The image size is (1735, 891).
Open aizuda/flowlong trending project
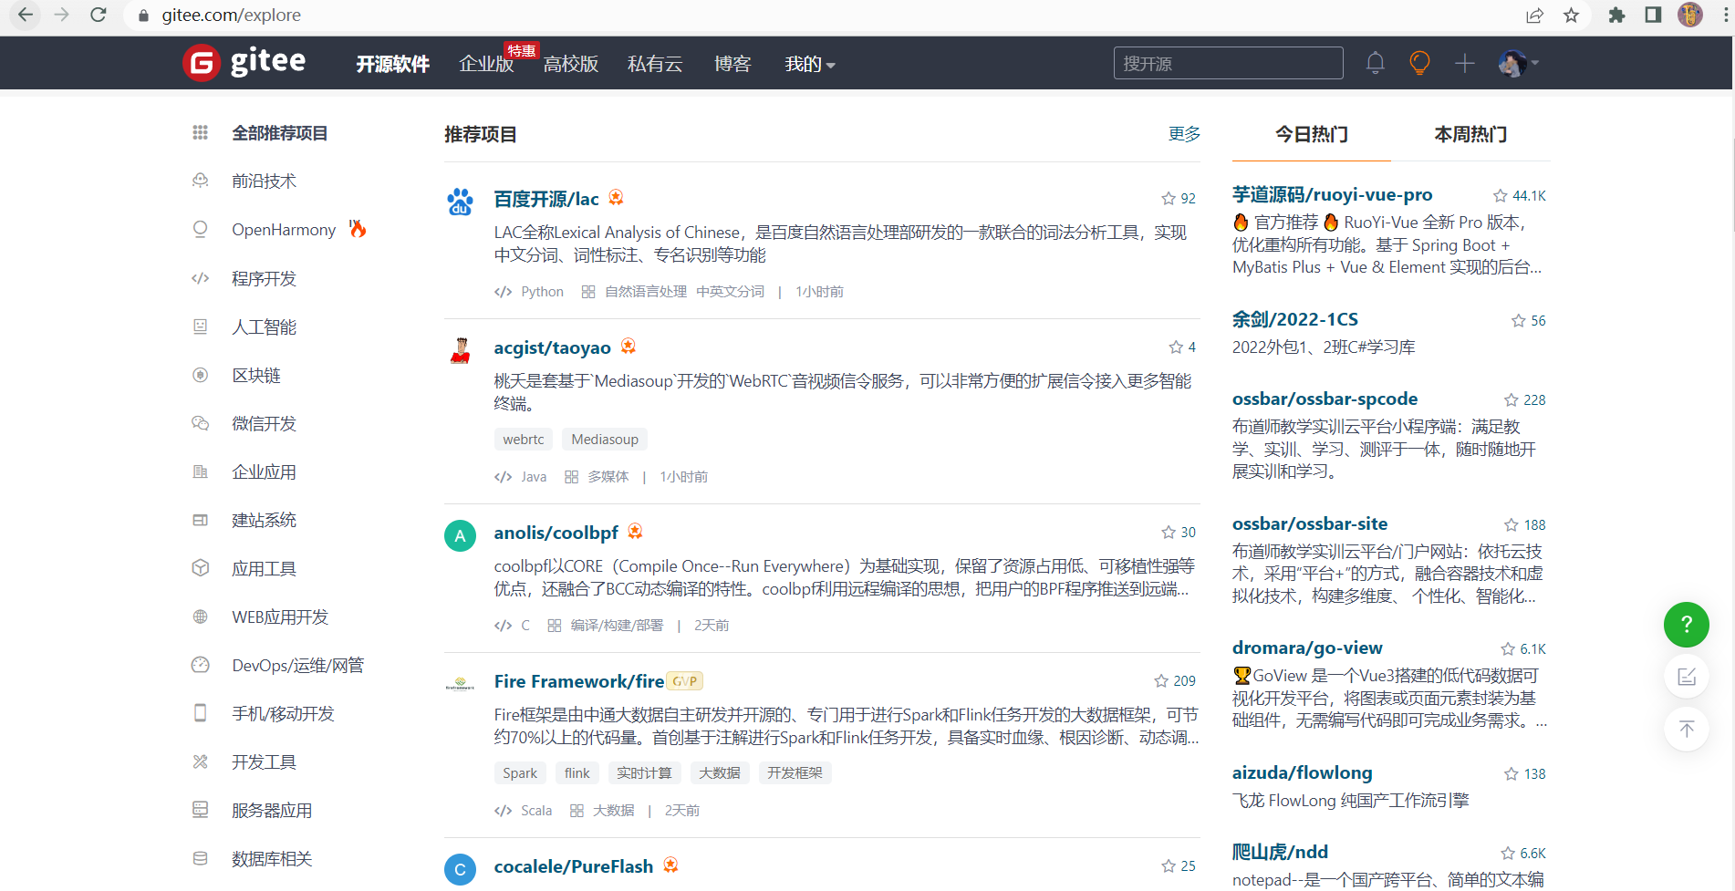click(1302, 772)
